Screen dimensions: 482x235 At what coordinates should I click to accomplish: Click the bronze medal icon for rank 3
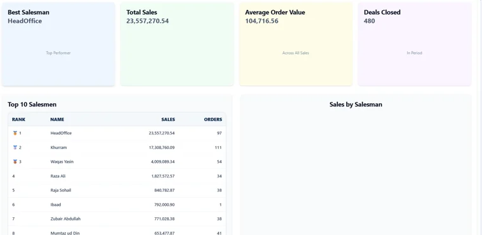15,162
